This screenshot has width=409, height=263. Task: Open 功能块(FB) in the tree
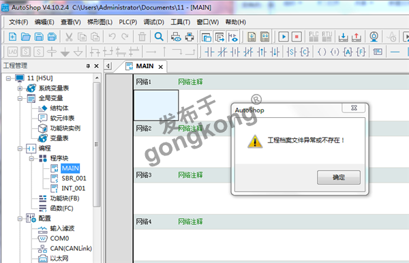[65, 199]
